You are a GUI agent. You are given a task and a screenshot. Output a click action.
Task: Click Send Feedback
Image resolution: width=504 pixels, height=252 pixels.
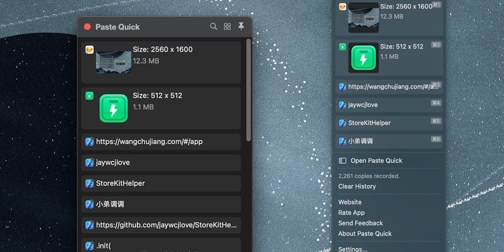click(361, 223)
